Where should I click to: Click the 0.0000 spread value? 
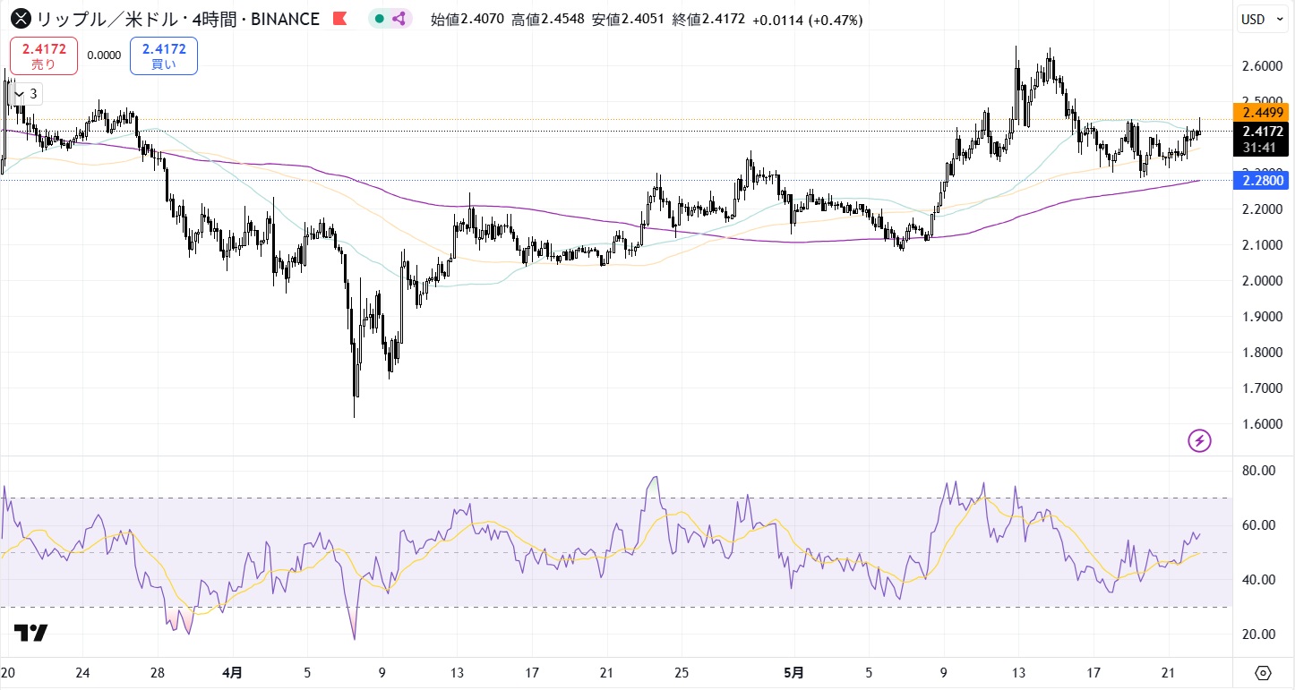(x=104, y=55)
